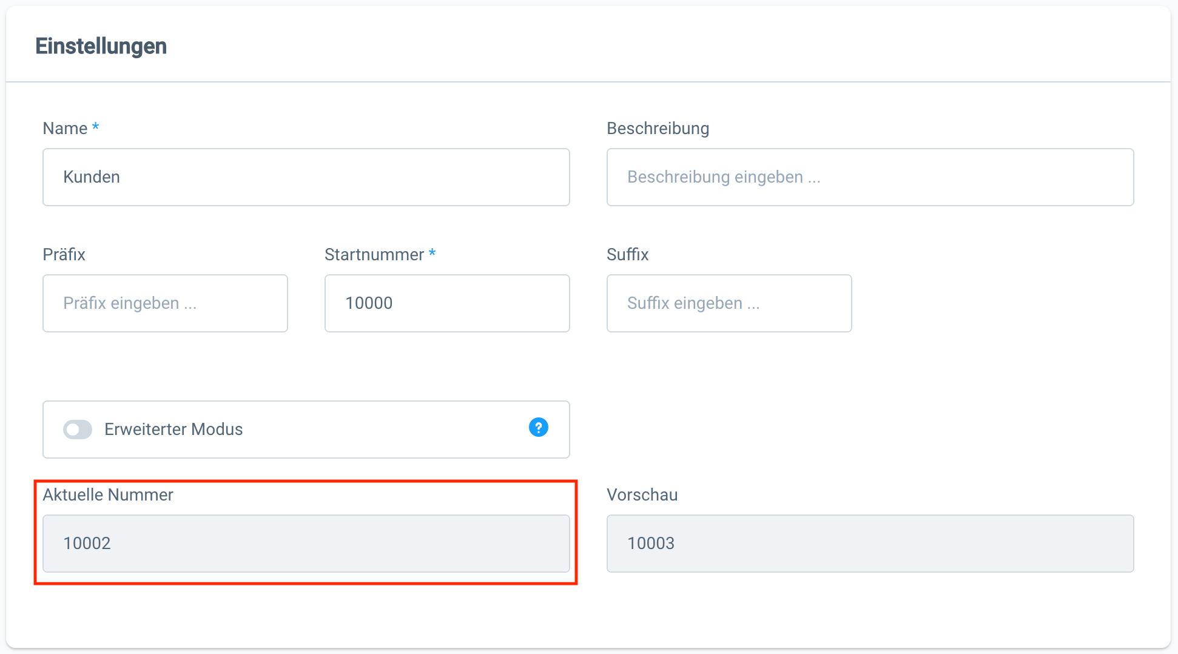Click the Vorschau label
This screenshot has width=1178, height=654.
pyautogui.click(x=641, y=494)
